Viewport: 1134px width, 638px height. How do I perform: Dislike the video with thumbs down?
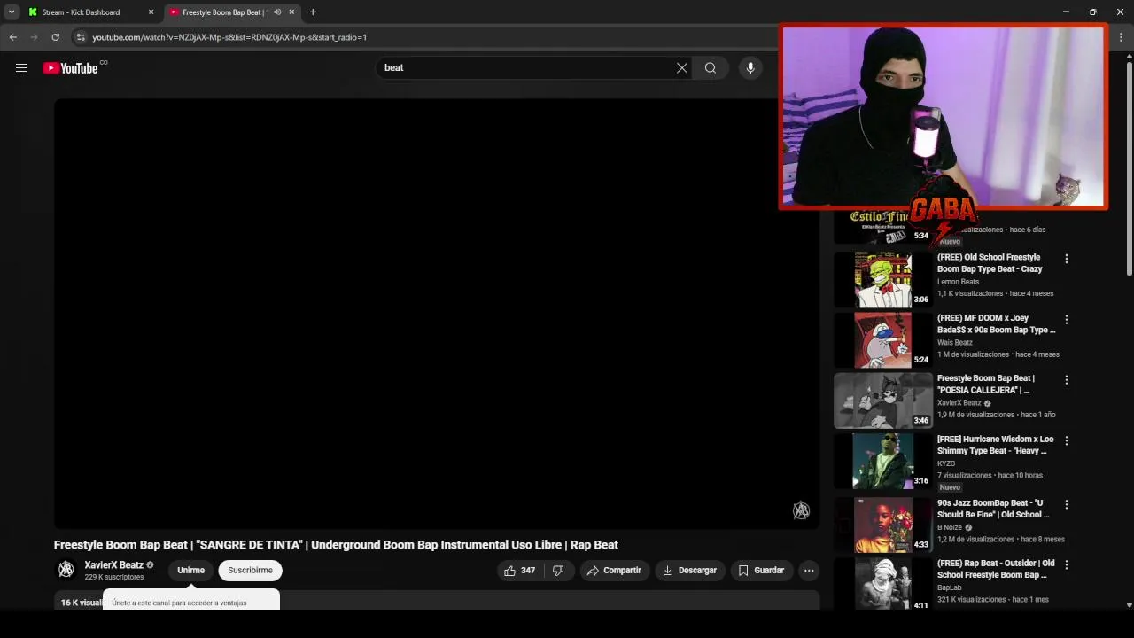pyautogui.click(x=558, y=571)
